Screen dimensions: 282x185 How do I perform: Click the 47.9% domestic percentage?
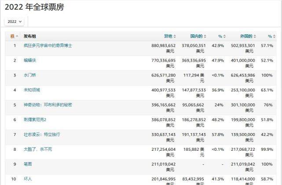tap(218, 60)
